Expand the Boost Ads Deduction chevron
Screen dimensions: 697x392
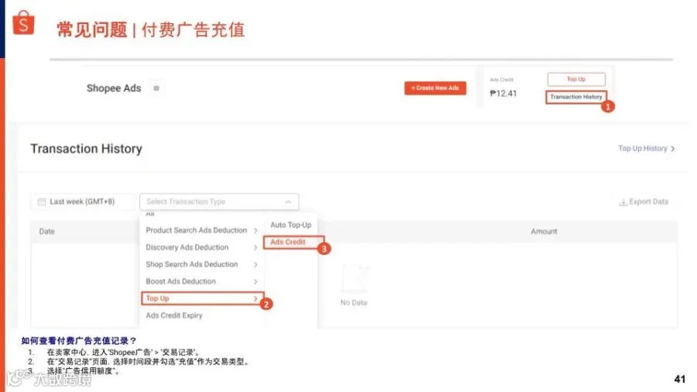click(256, 281)
